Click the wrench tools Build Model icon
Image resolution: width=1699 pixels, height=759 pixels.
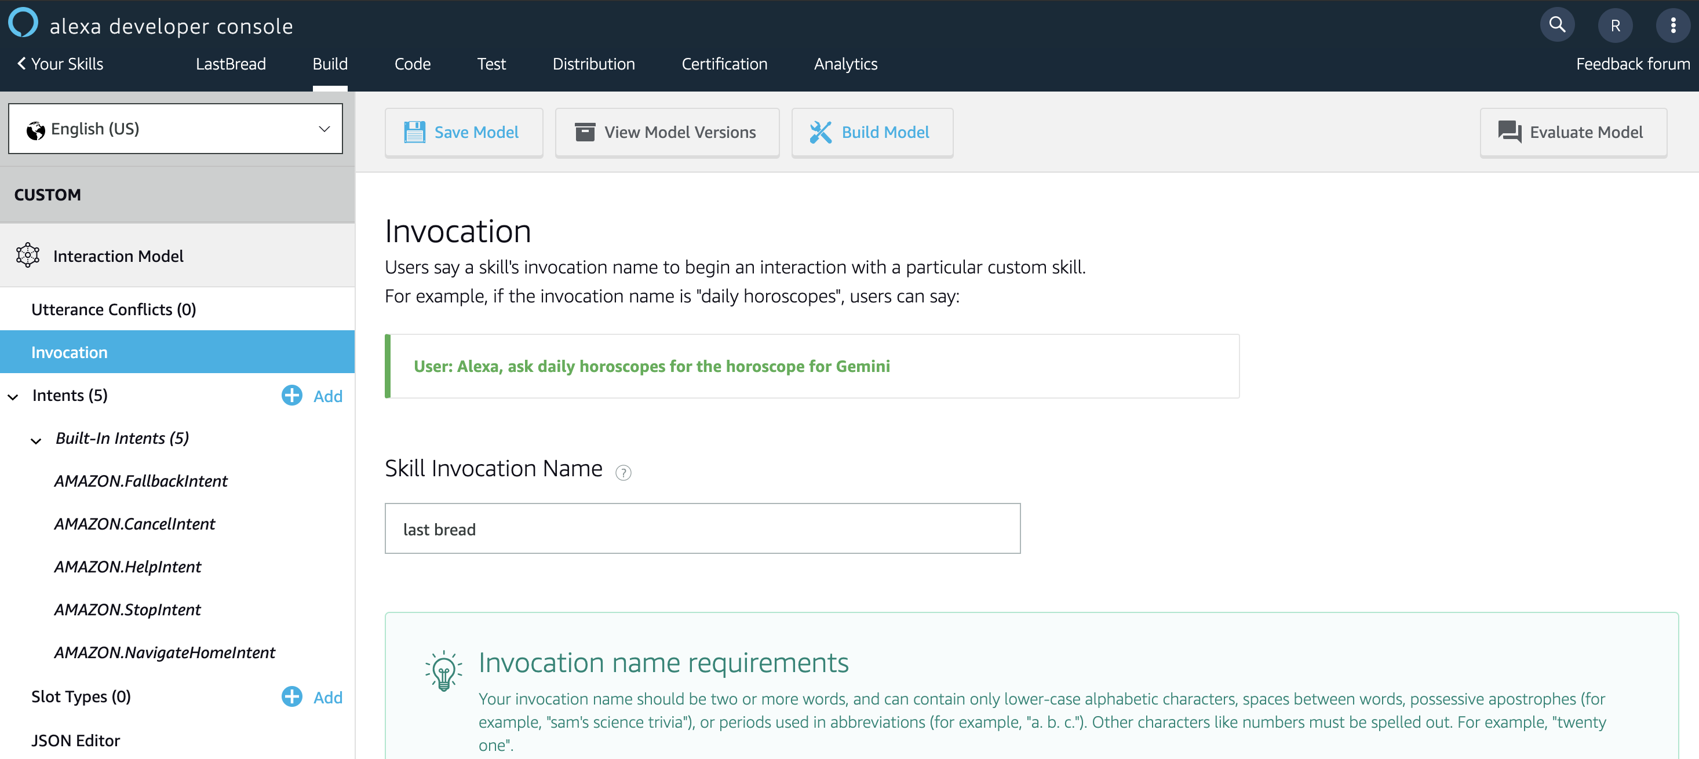click(821, 132)
